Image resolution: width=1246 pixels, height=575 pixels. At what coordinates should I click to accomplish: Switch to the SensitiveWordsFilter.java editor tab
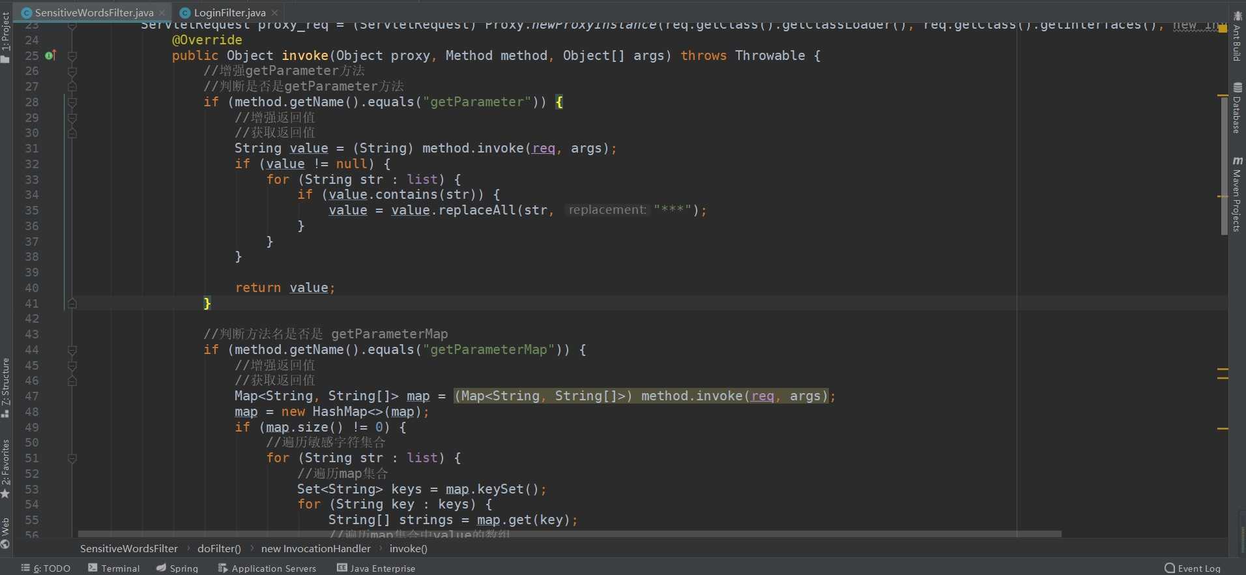pos(94,12)
